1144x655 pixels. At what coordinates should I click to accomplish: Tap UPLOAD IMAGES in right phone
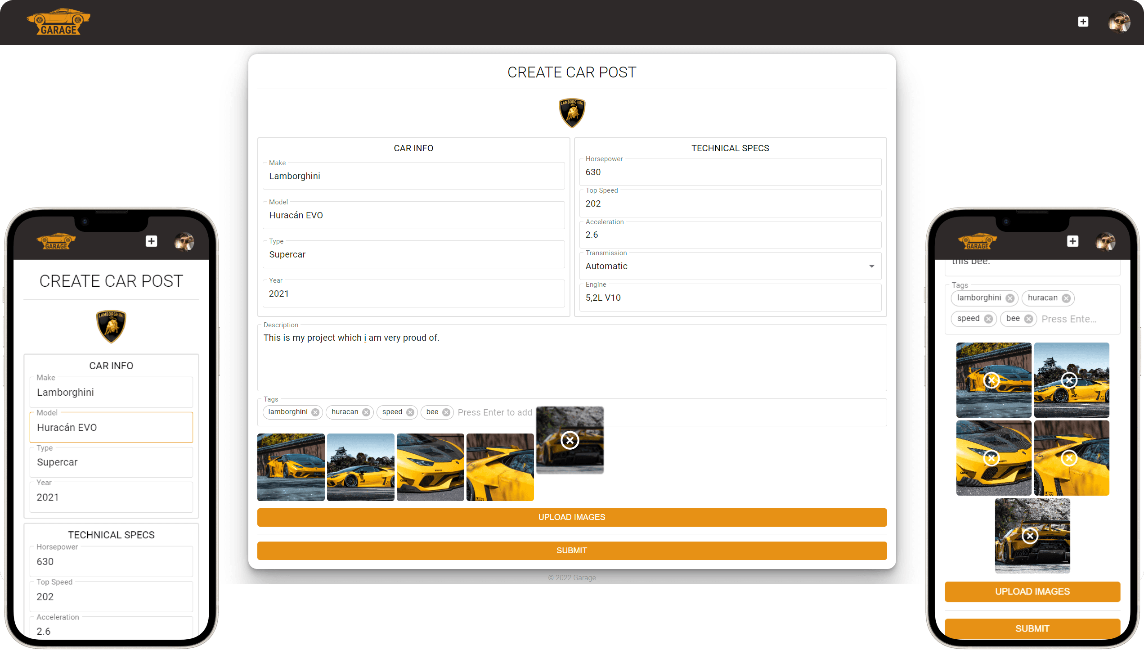1032,592
